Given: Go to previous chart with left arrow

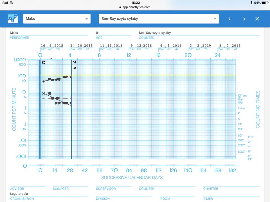Looking at the screenshot, I should point(229,19).
